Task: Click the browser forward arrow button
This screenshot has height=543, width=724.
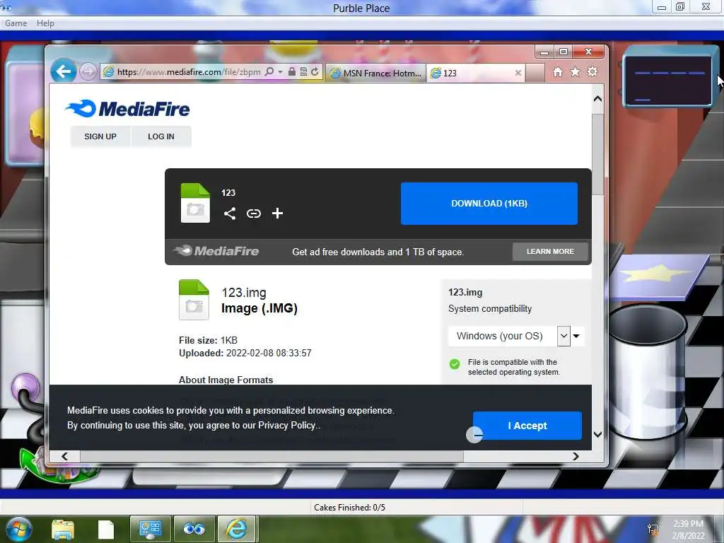Action: click(87, 72)
